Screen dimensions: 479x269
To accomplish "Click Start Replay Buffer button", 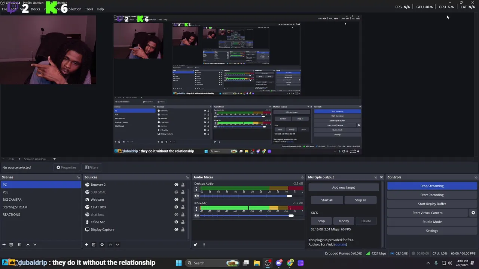I will click(x=432, y=204).
